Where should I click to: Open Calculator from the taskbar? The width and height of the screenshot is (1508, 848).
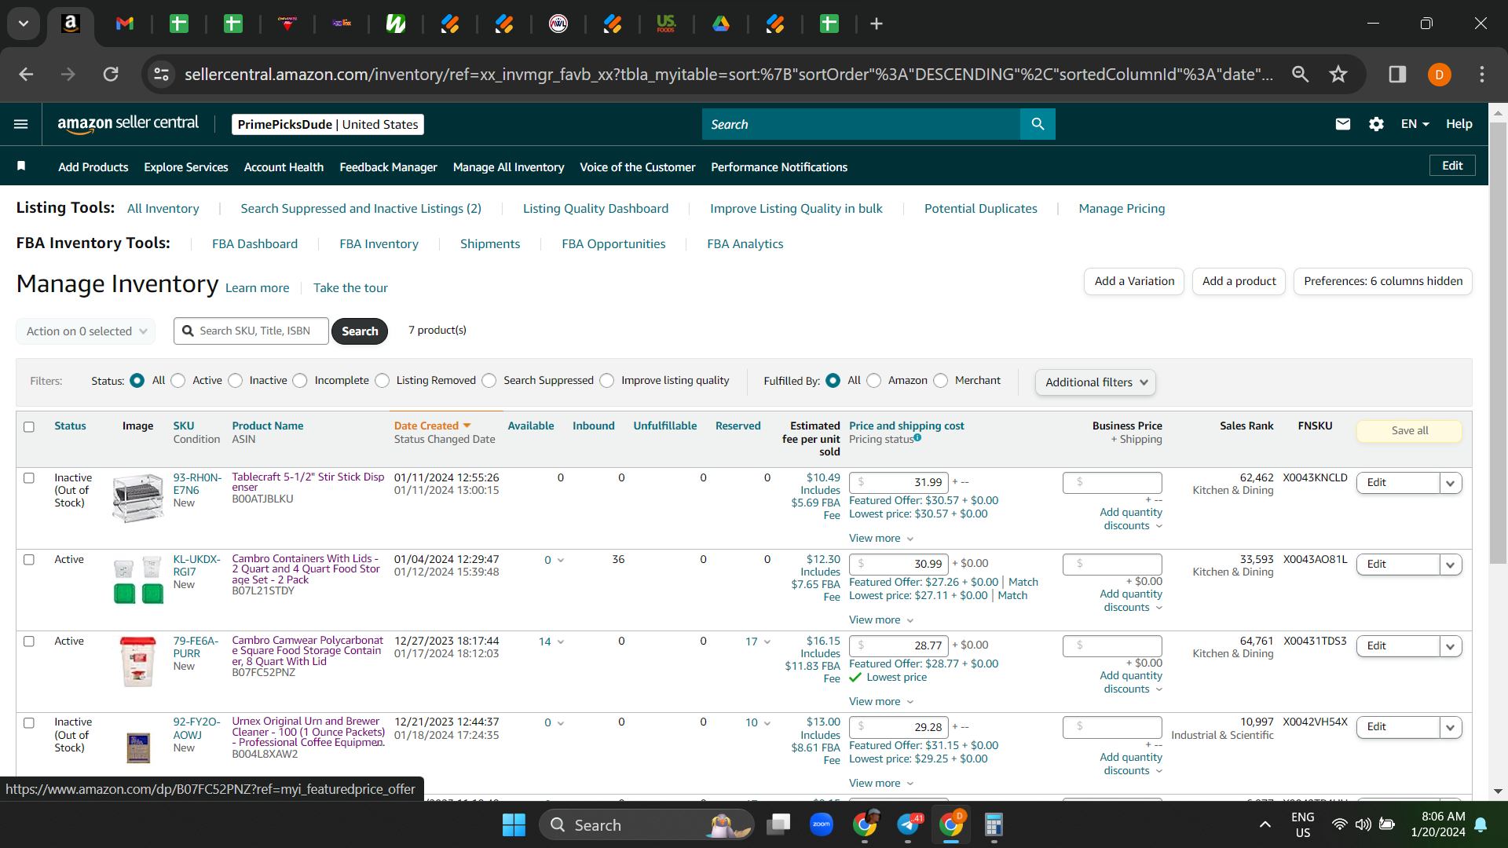point(994,824)
